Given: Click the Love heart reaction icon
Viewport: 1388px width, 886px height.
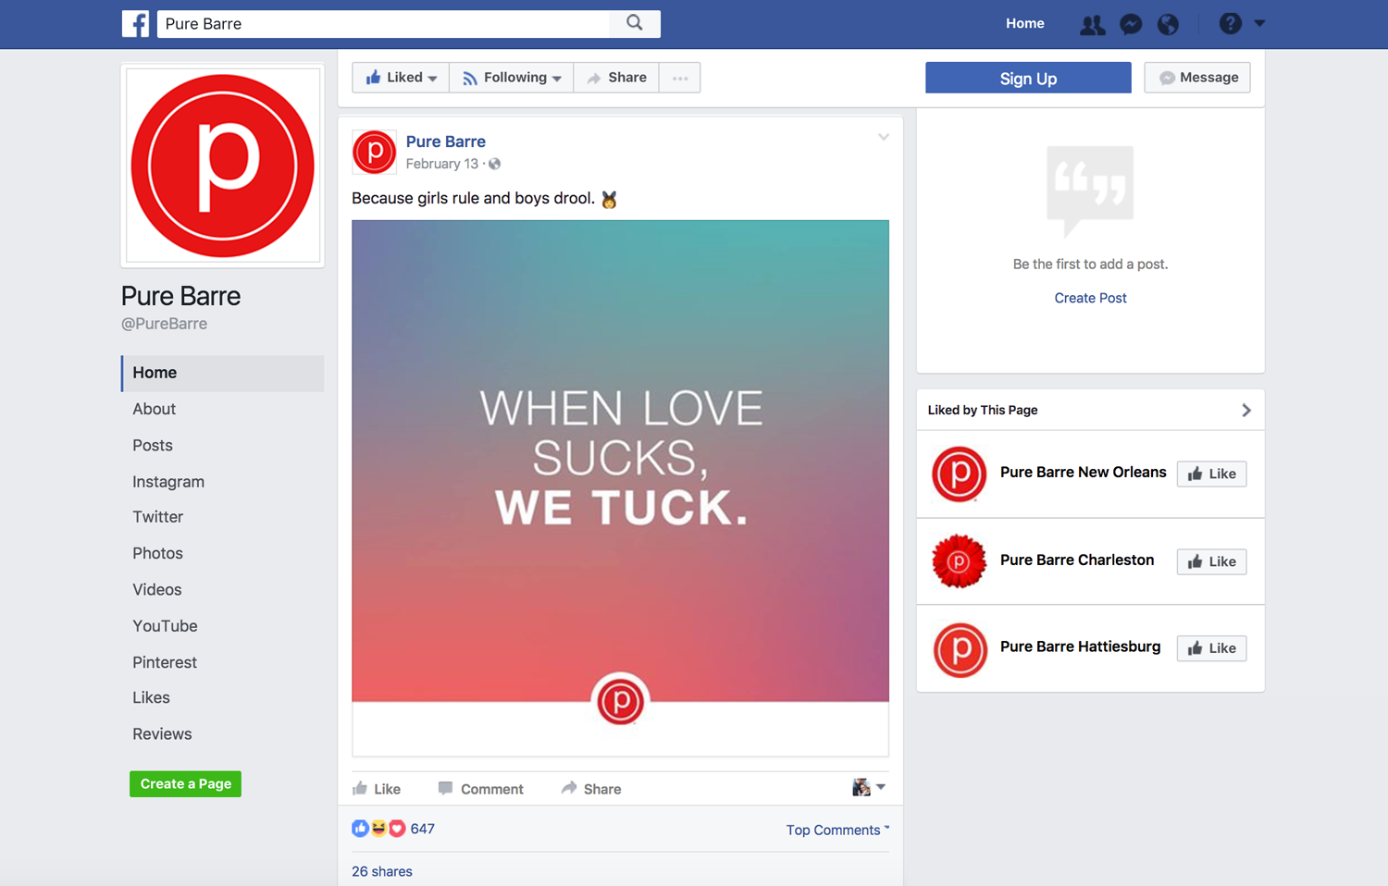Looking at the screenshot, I should [397, 829].
